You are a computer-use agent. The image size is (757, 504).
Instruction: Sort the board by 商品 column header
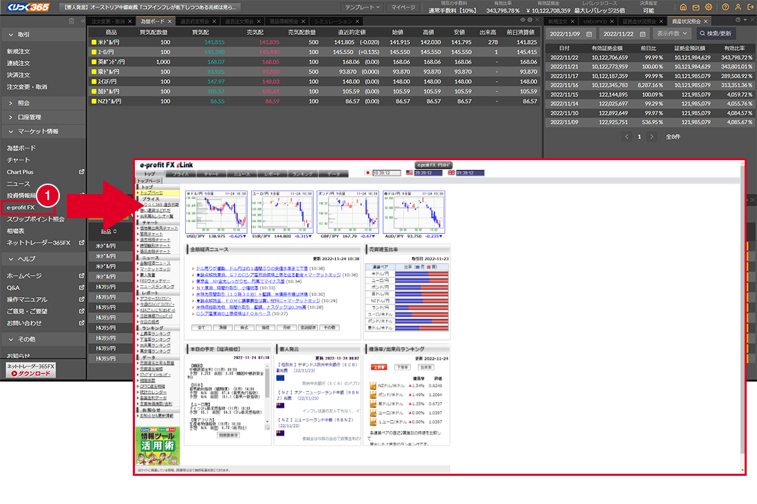click(111, 32)
